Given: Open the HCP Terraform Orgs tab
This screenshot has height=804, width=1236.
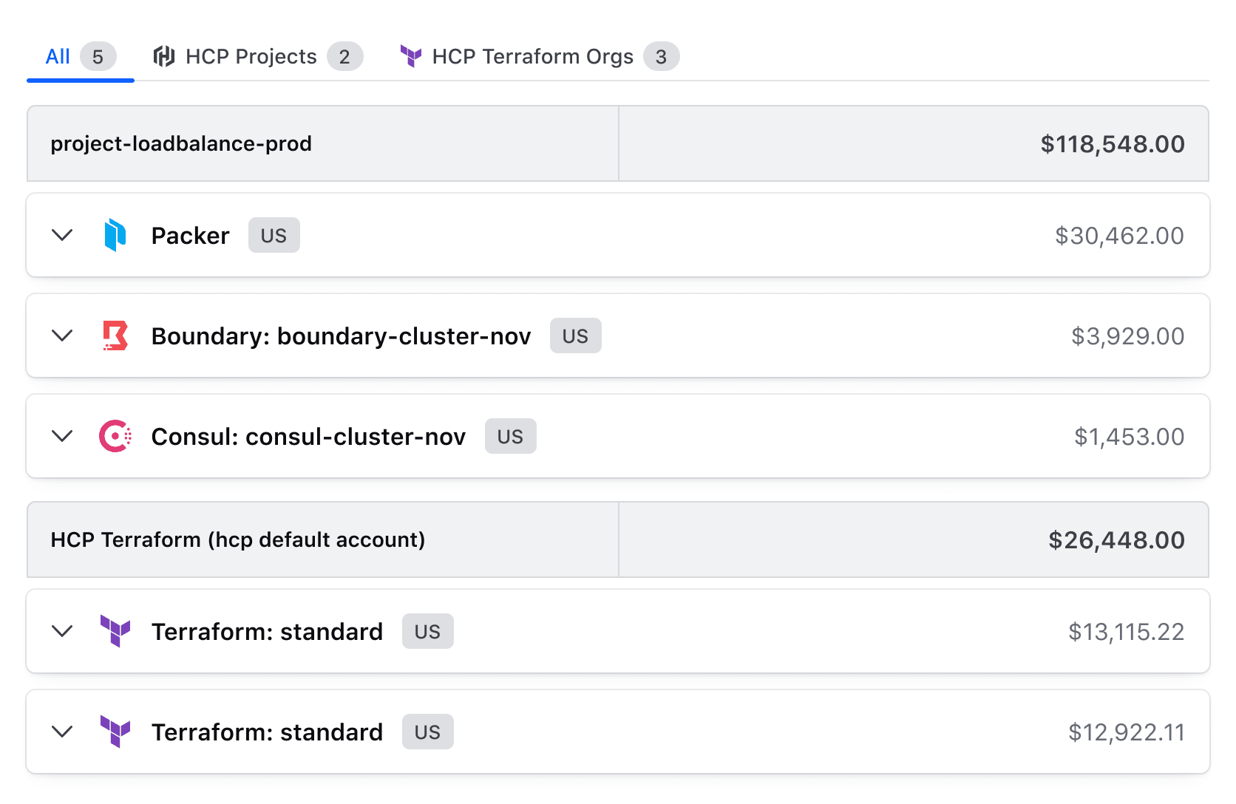Looking at the screenshot, I should pyautogui.click(x=532, y=56).
